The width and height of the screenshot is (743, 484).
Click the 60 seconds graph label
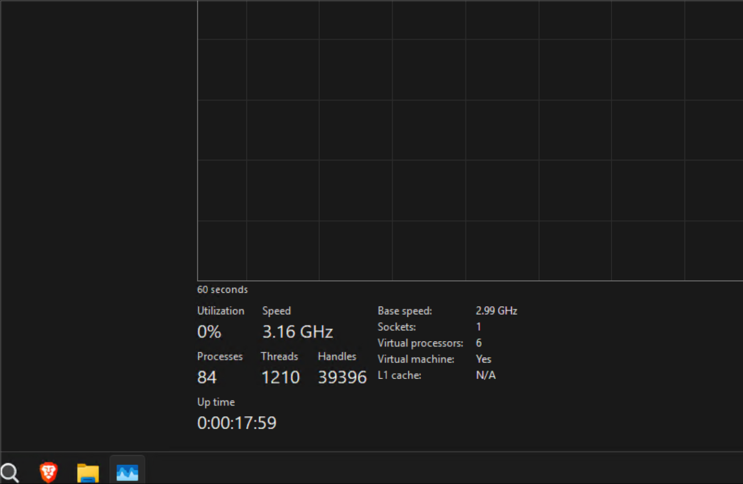click(x=222, y=289)
